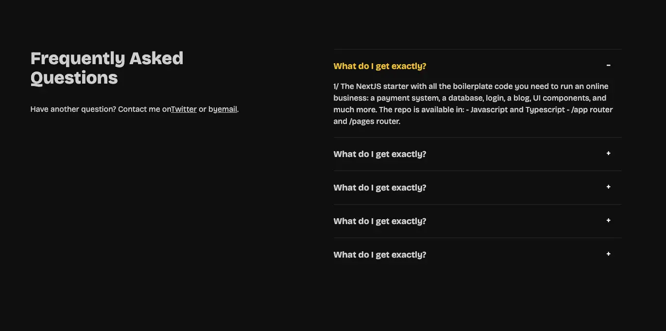
Task: Click the plus icon on the fourth question
Action: (x=608, y=220)
